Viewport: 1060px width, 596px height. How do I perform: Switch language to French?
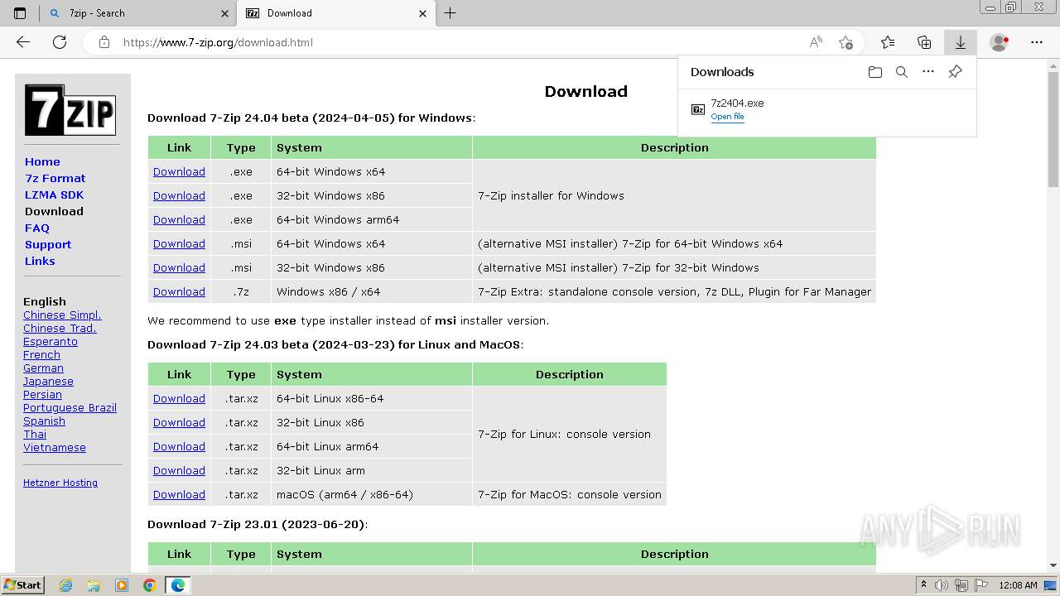pyautogui.click(x=41, y=354)
